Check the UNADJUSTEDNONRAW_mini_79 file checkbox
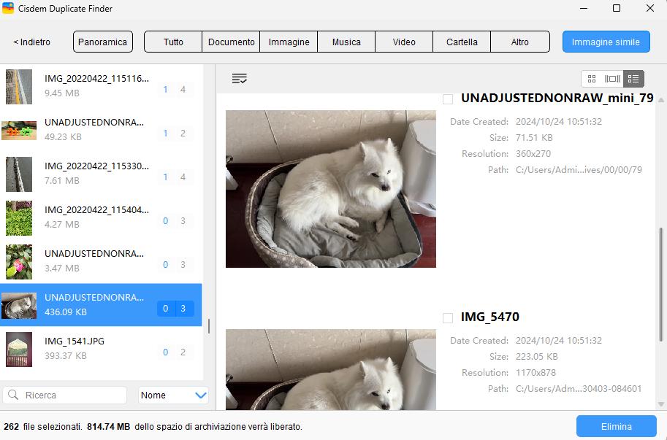The width and height of the screenshot is (667, 440). (x=448, y=99)
